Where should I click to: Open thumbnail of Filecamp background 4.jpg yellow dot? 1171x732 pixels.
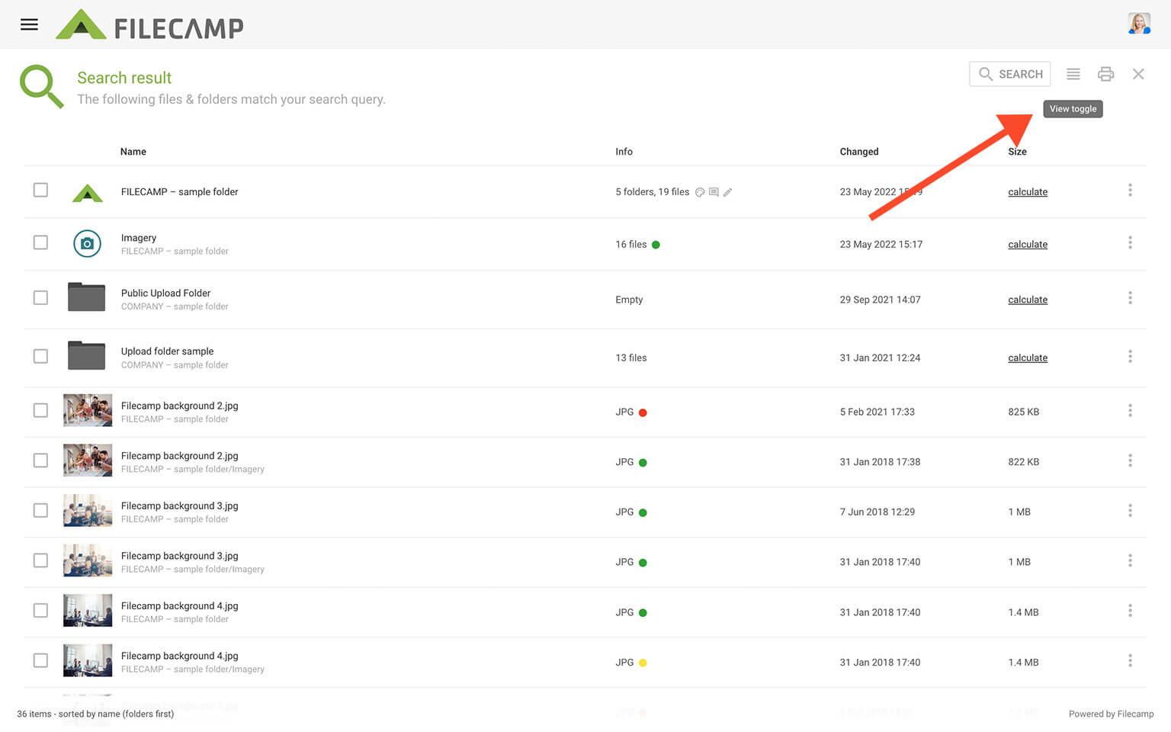pos(88,660)
